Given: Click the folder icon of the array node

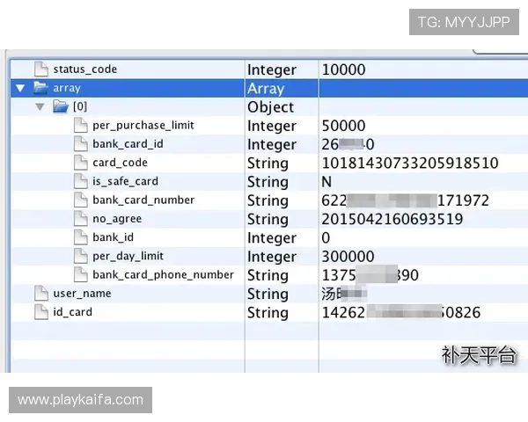Looking at the screenshot, I should click(x=40, y=88).
